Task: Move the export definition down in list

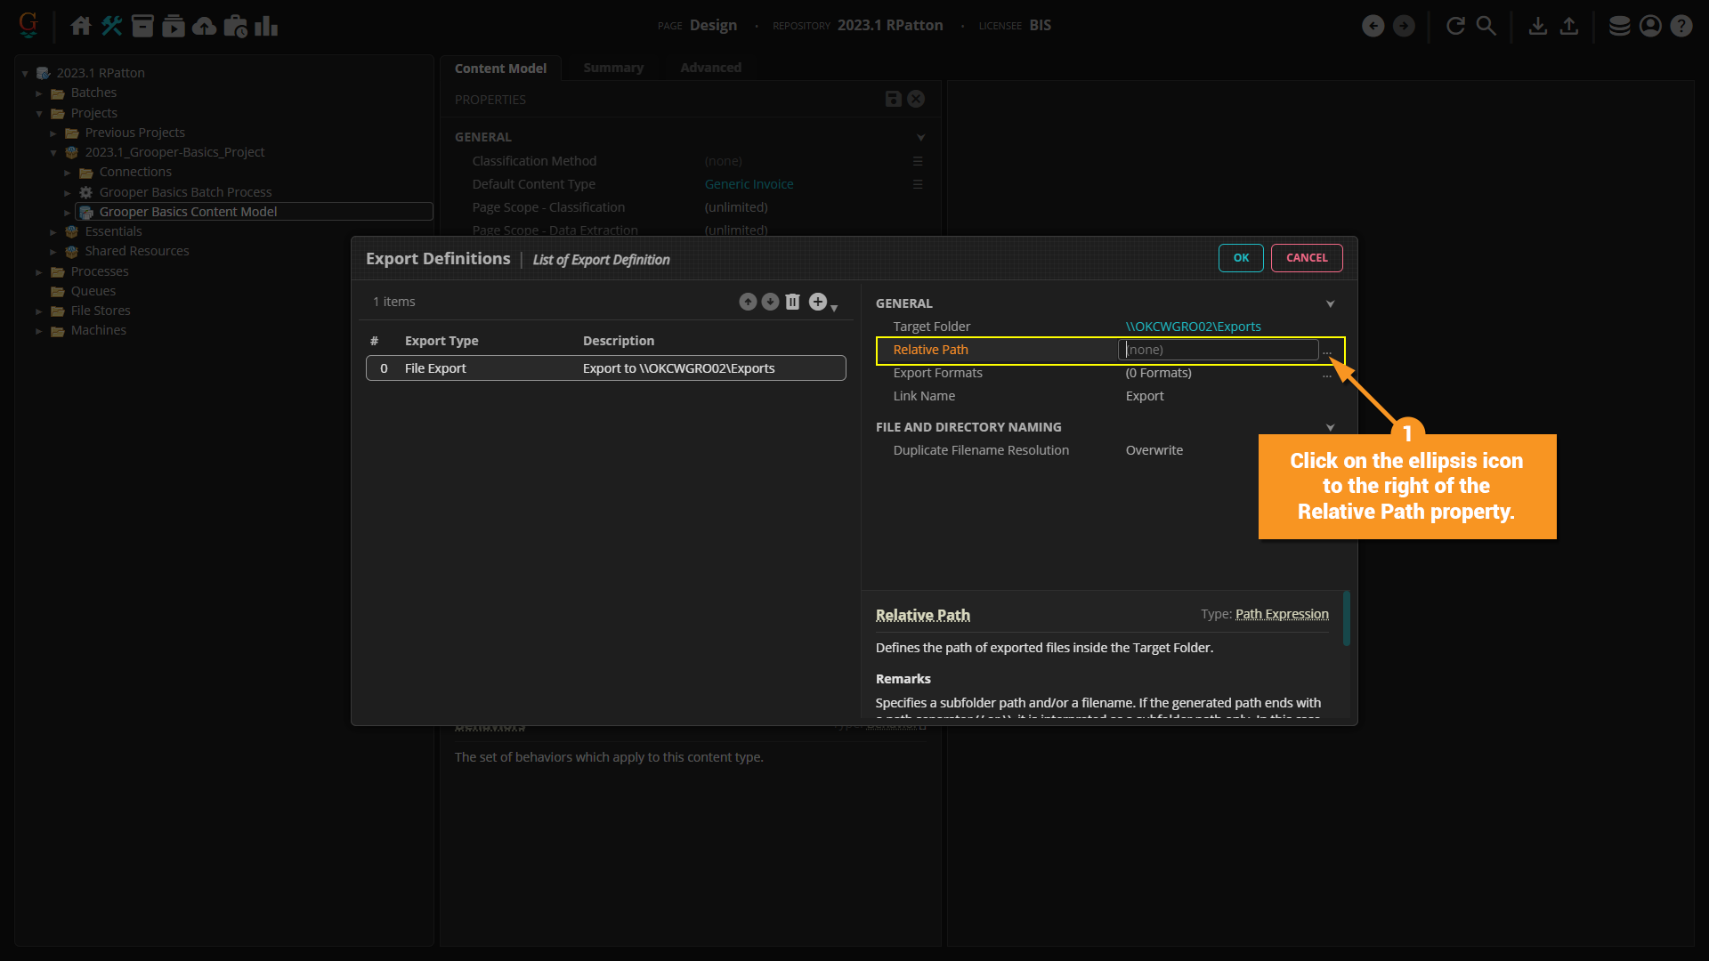Action: tap(770, 302)
